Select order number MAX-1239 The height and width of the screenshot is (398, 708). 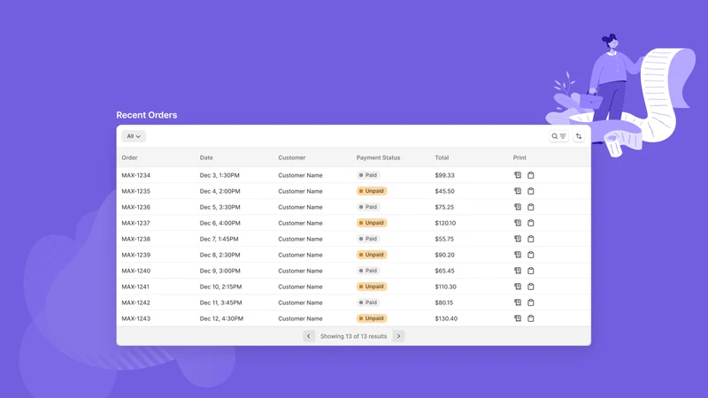point(136,255)
